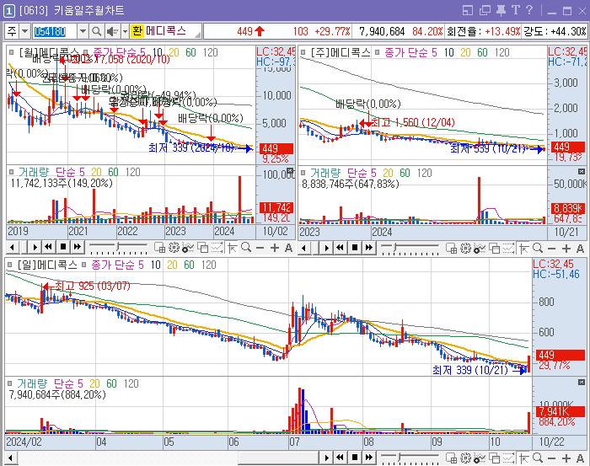This screenshot has height=466, width=590.
Task: Click the monthly chart zoom slider handle
Action: click(118, 247)
